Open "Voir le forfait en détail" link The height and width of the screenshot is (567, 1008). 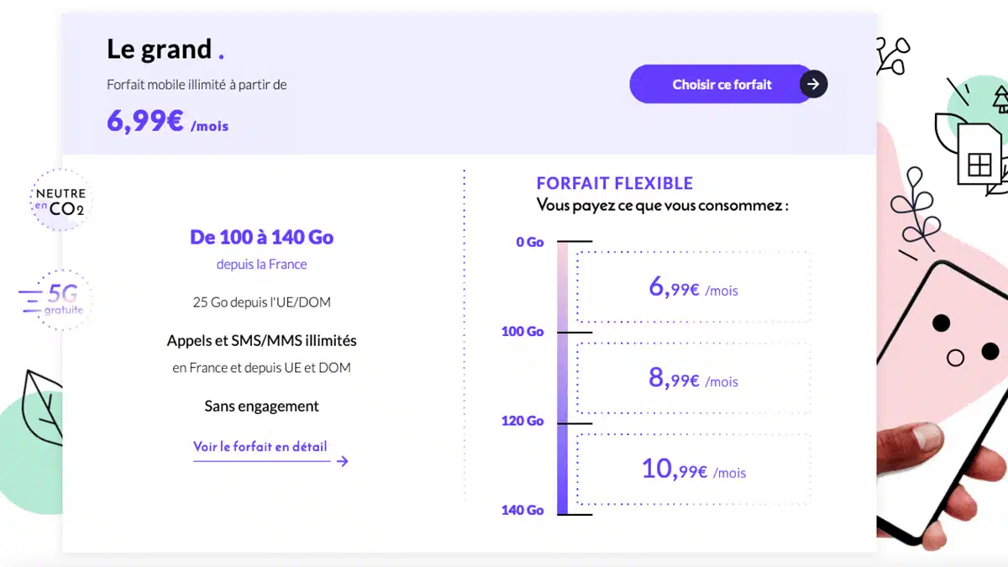[x=260, y=447]
